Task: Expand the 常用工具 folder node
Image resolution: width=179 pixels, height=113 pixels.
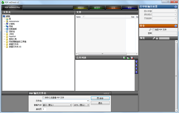Action: [x=4, y=39]
